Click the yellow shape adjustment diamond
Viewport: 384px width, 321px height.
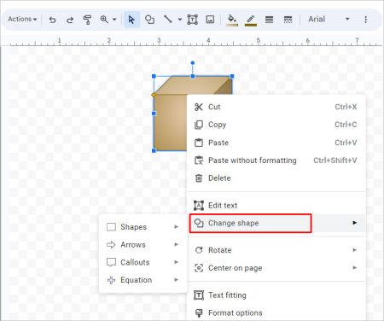(x=154, y=95)
